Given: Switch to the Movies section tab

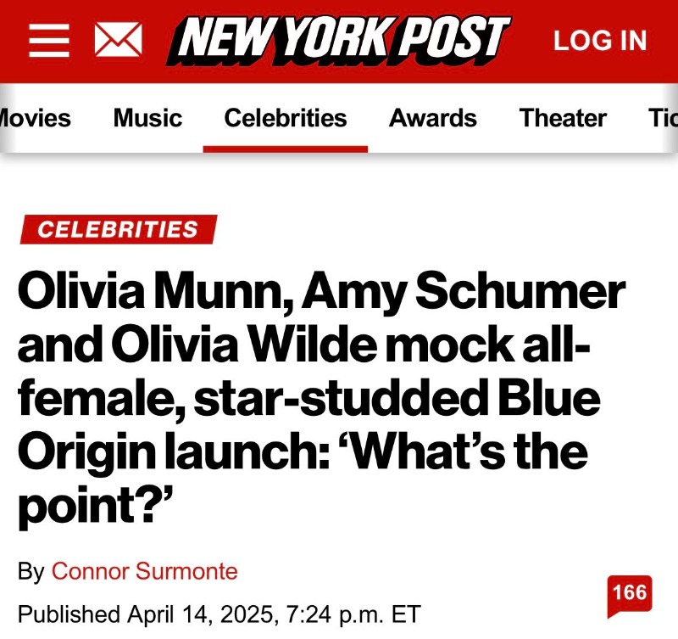Looking at the screenshot, I should [x=34, y=118].
